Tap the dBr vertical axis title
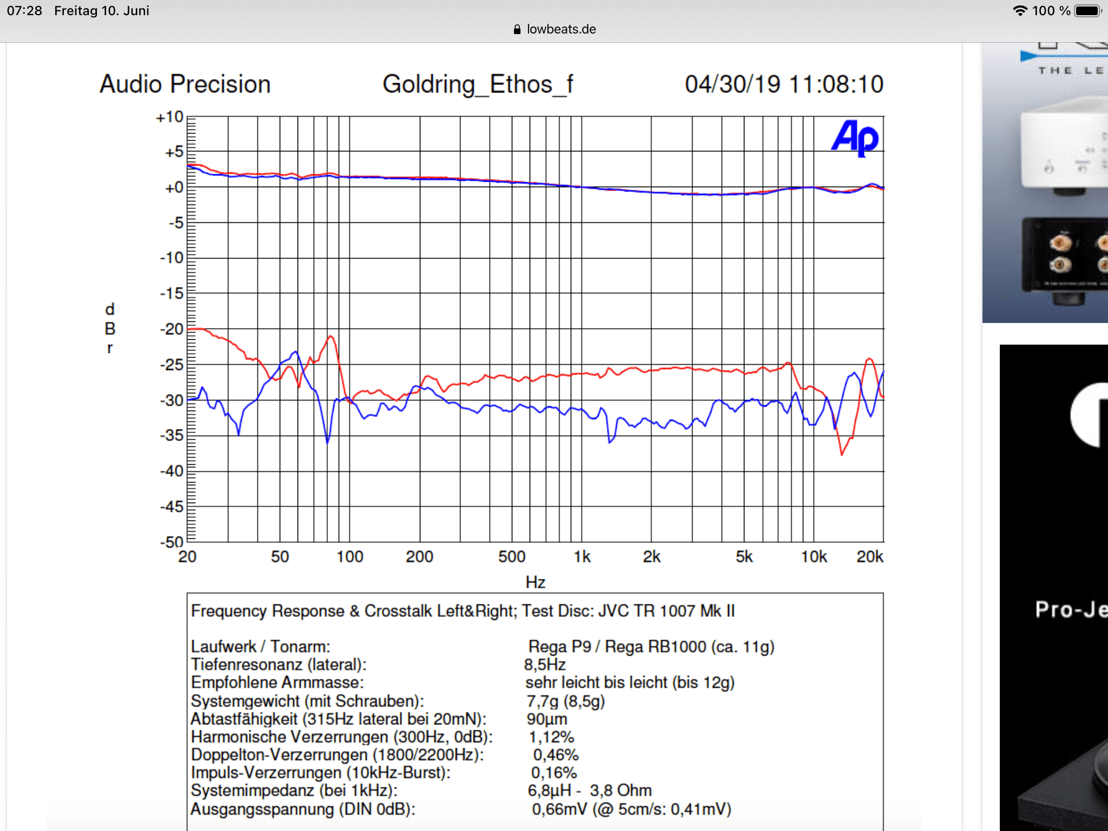The image size is (1108, 831). point(110,328)
